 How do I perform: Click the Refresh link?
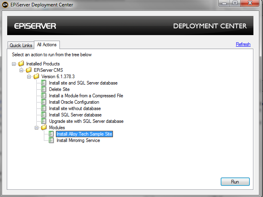(243, 44)
